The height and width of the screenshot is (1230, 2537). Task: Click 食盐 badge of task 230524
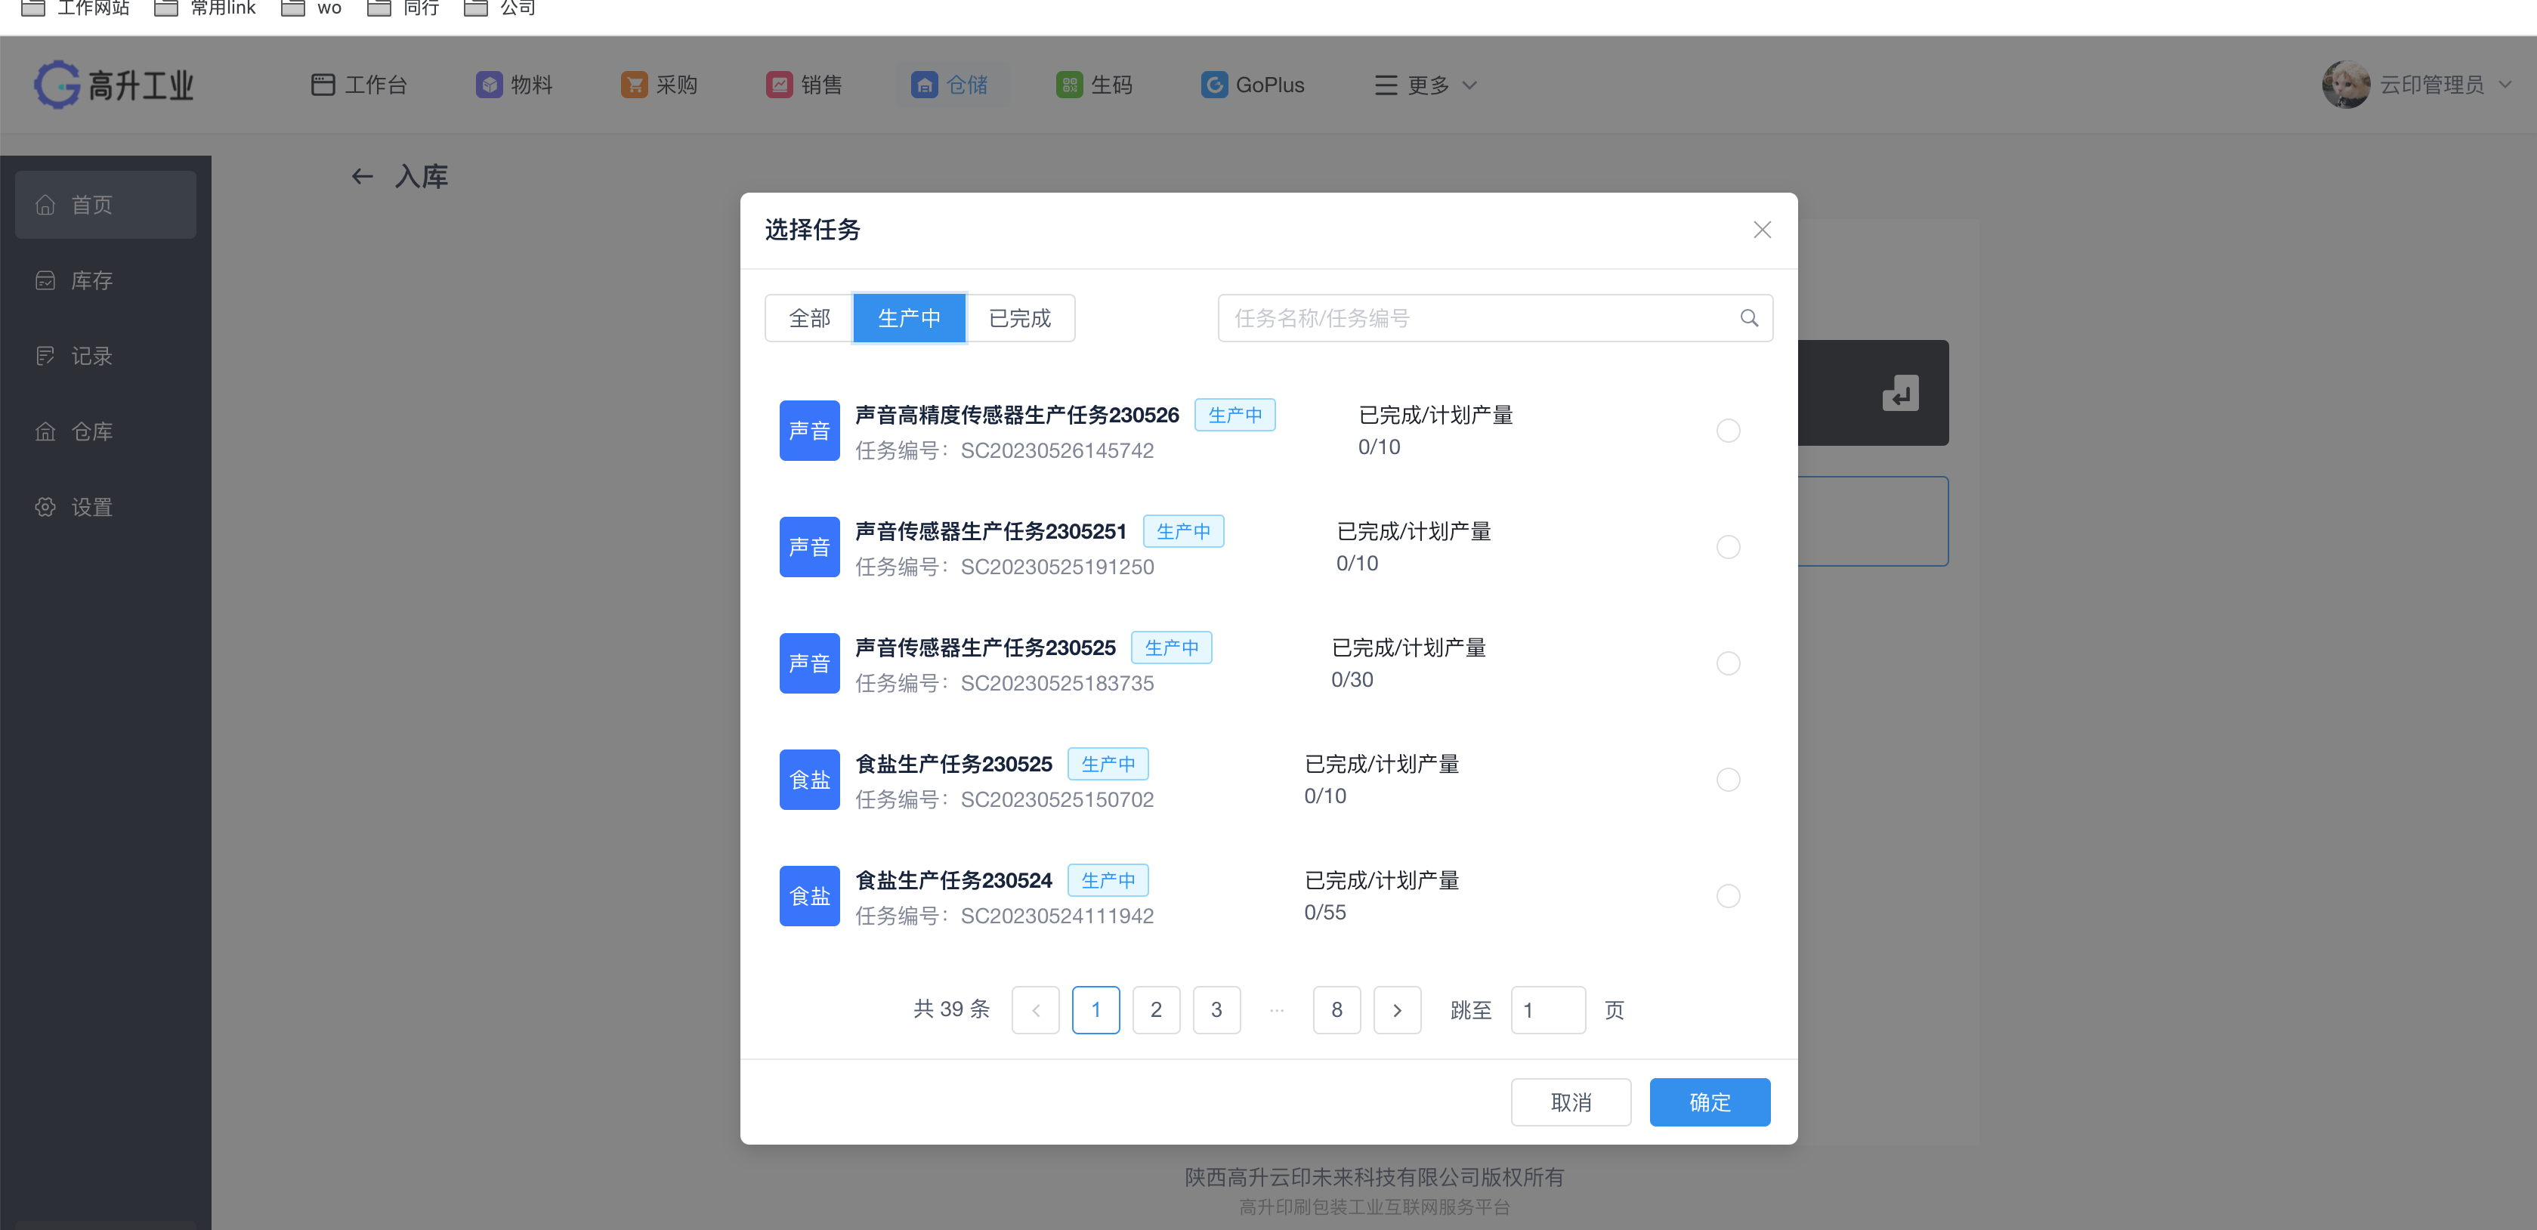(x=810, y=895)
